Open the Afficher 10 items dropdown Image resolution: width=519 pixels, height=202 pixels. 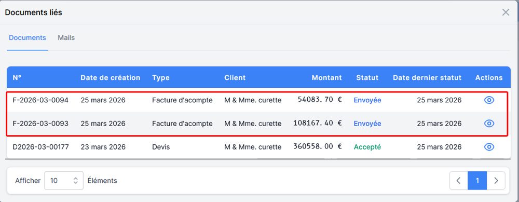pyautogui.click(x=64, y=181)
